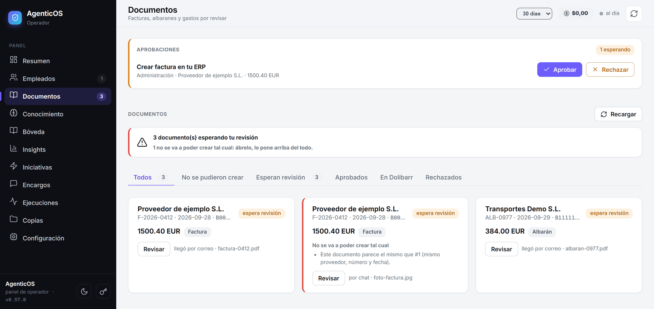Select the No se pudieron crear tab
The width and height of the screenshot is (654, 309).
point(213,177)
